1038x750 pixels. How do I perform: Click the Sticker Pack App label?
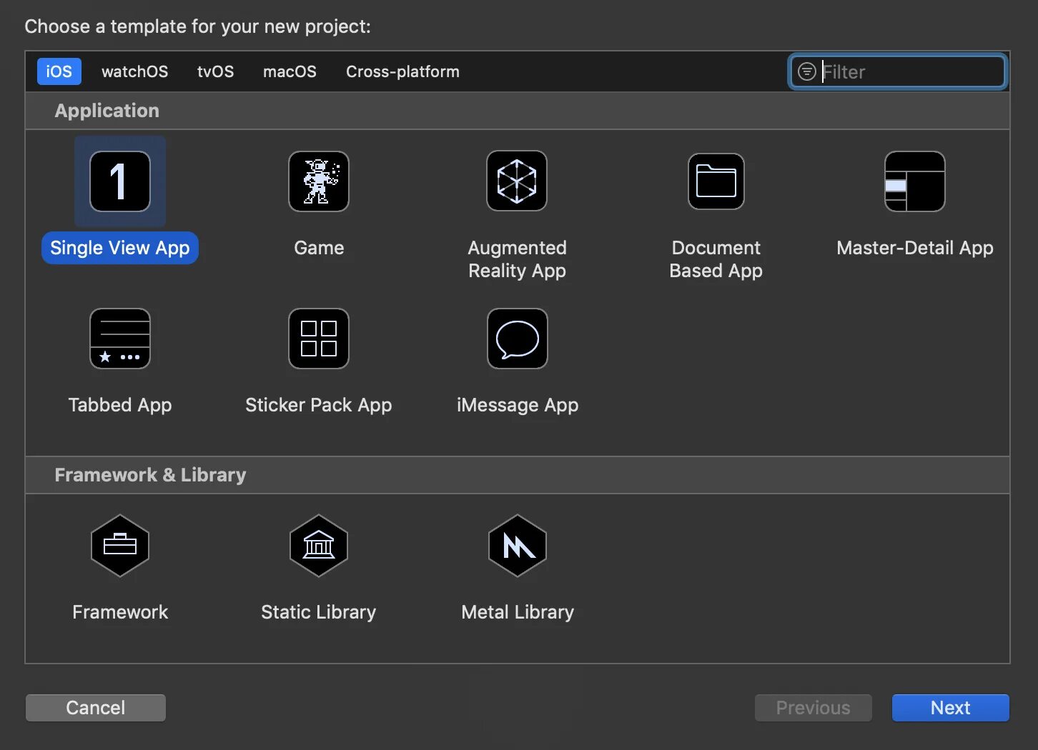click(x=319, y=405)
